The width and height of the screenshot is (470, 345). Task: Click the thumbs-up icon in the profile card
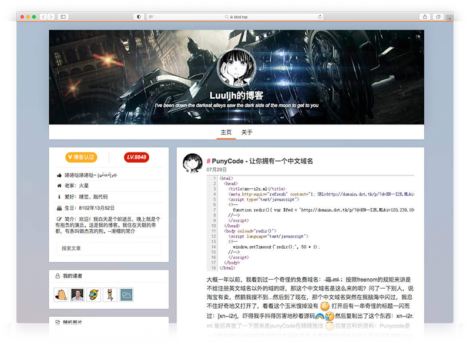coord(59,175)
